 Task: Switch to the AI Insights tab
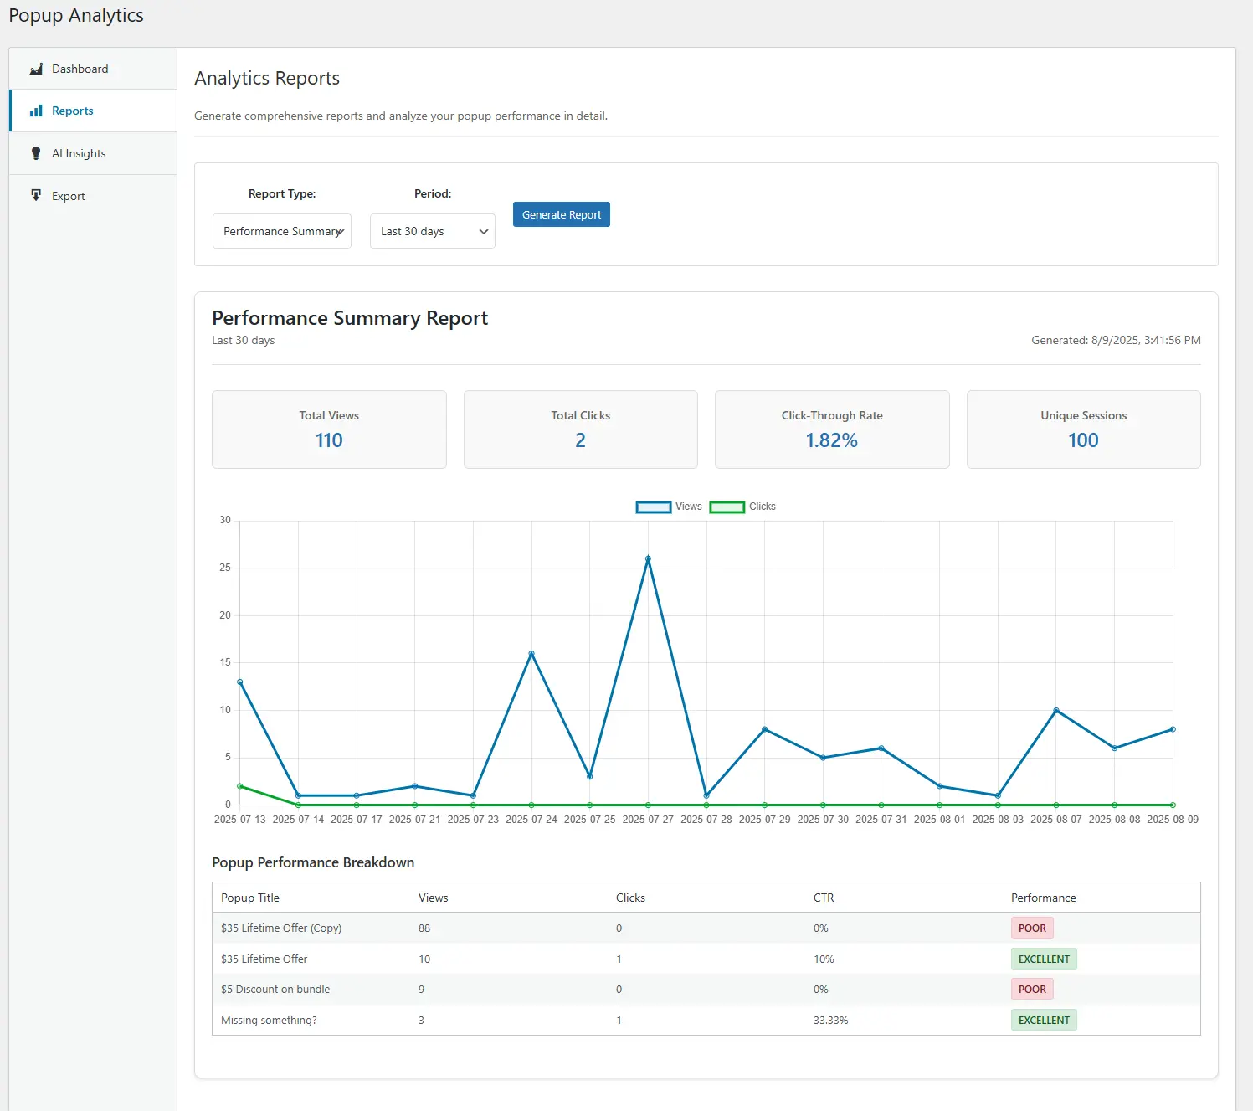click(79, 153)
